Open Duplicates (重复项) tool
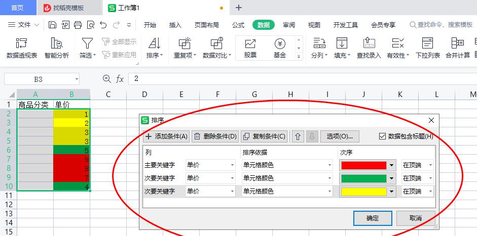This screenshot has width=477, height=236. tap(185, 48)
